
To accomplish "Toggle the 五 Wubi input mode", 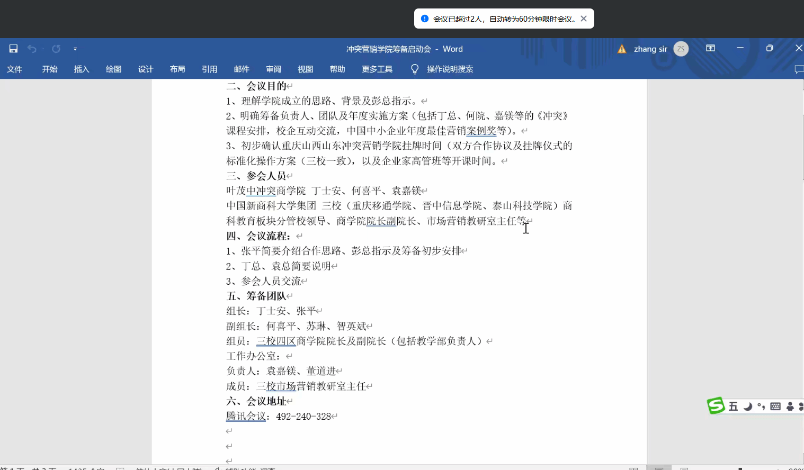I will 733,406.
